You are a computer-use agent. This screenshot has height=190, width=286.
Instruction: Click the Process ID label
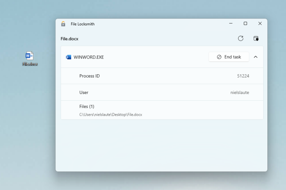[89, 76]
